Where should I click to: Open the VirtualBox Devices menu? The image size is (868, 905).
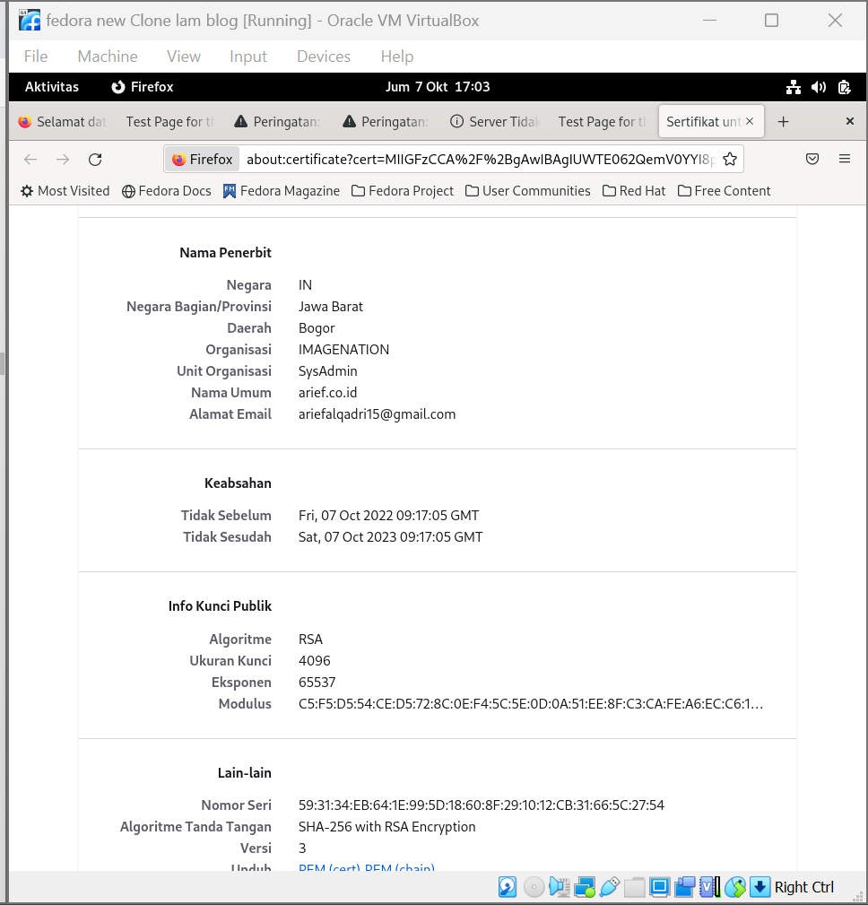tap(324, 57)
